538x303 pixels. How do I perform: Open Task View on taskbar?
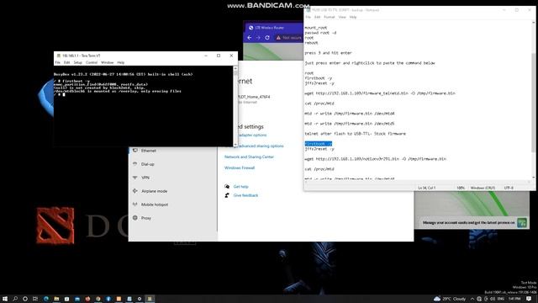click(x=35, y=299)
